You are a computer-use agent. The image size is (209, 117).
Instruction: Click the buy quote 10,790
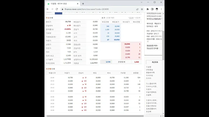127,57
